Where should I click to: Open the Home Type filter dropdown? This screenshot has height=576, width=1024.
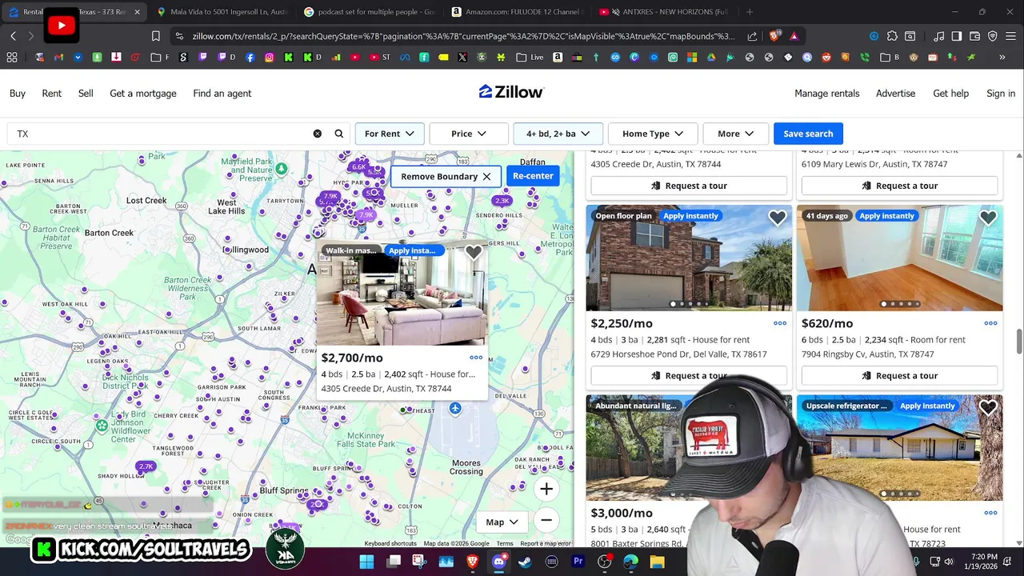[x=653, y=134]
